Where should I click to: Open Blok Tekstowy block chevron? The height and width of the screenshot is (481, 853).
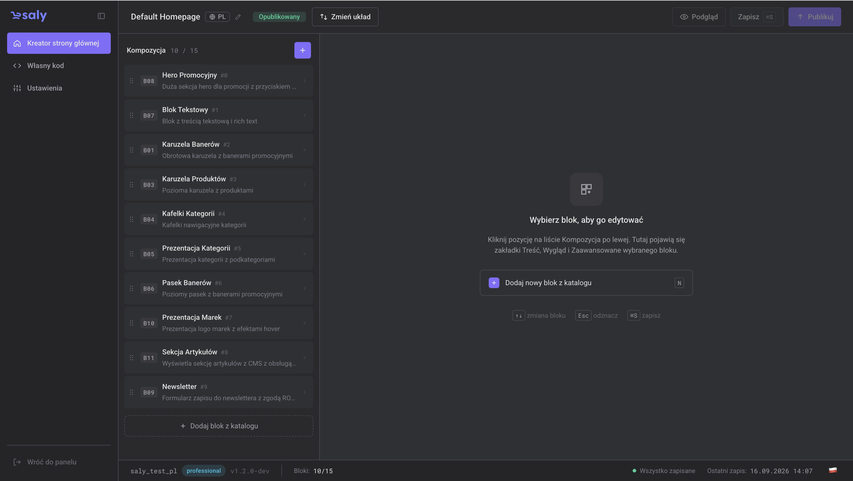click(304, 115)
